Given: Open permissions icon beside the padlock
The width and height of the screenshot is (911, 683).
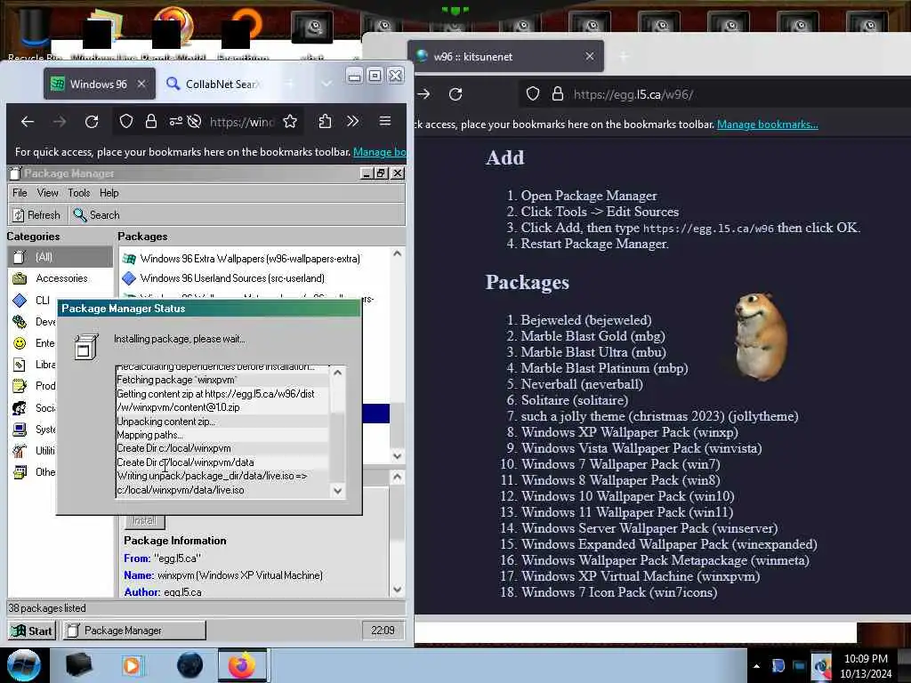Looking at the screenshot, I should [x=175, y=121].
